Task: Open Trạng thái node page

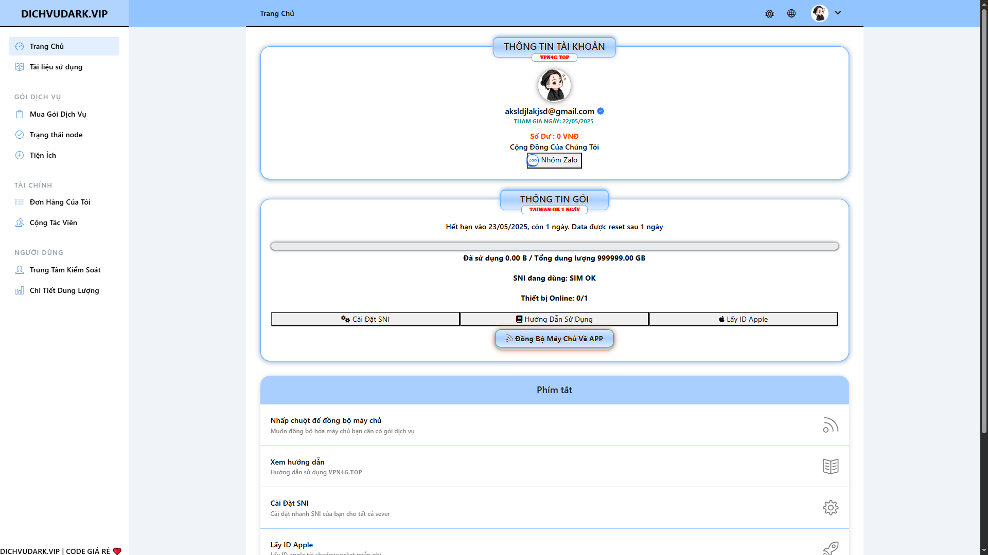Action: tap(56, 135)
